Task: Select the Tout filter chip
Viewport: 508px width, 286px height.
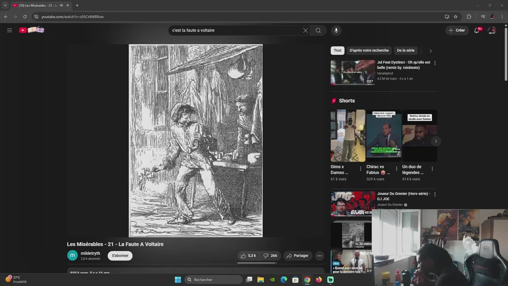Action: (x=337, y=50)
